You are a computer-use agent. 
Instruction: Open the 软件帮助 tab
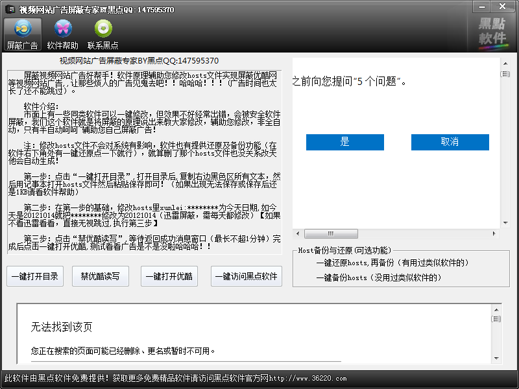click(x=62, y=34)
